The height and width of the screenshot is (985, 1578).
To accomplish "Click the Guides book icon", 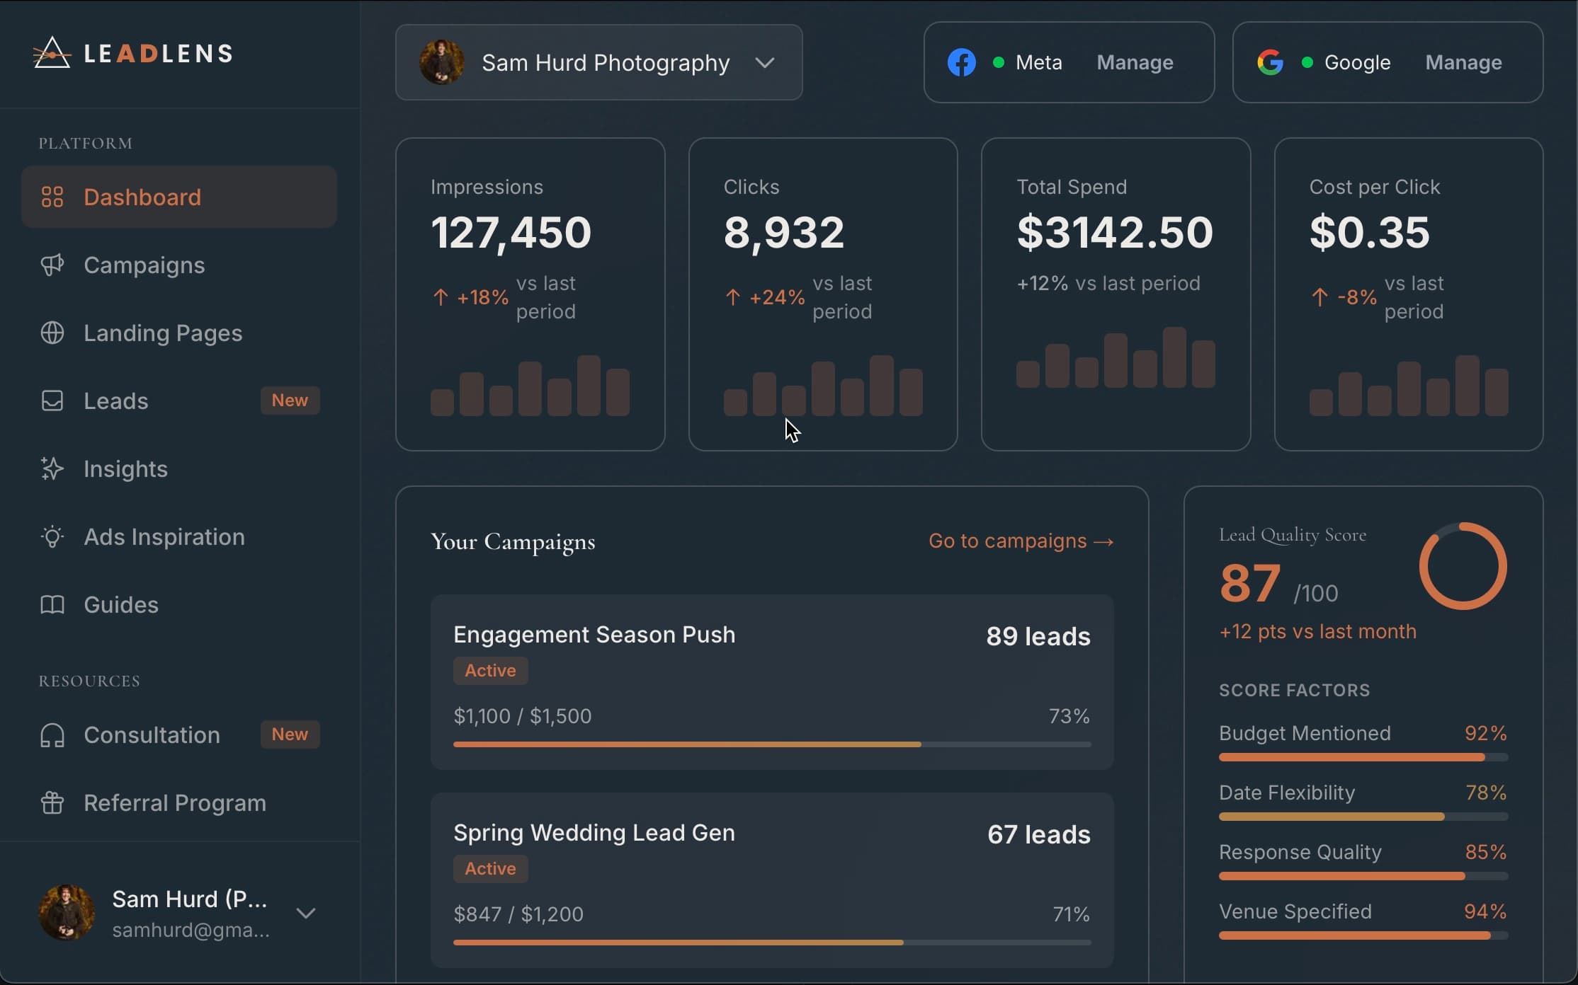I will click(52, 604).
